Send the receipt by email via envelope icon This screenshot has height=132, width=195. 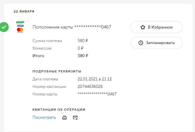(75, 118)
